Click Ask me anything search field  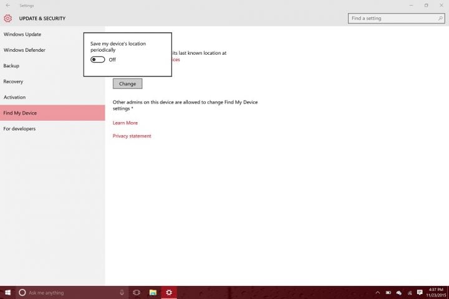coord(72,292)
